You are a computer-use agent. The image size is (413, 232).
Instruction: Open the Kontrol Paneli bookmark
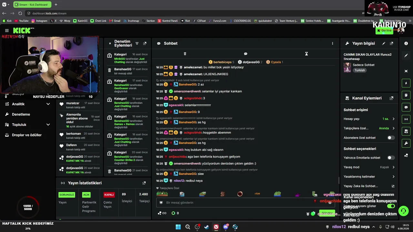[167, 21]
